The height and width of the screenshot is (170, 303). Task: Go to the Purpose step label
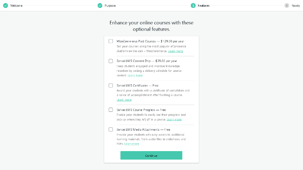(110, 6)
